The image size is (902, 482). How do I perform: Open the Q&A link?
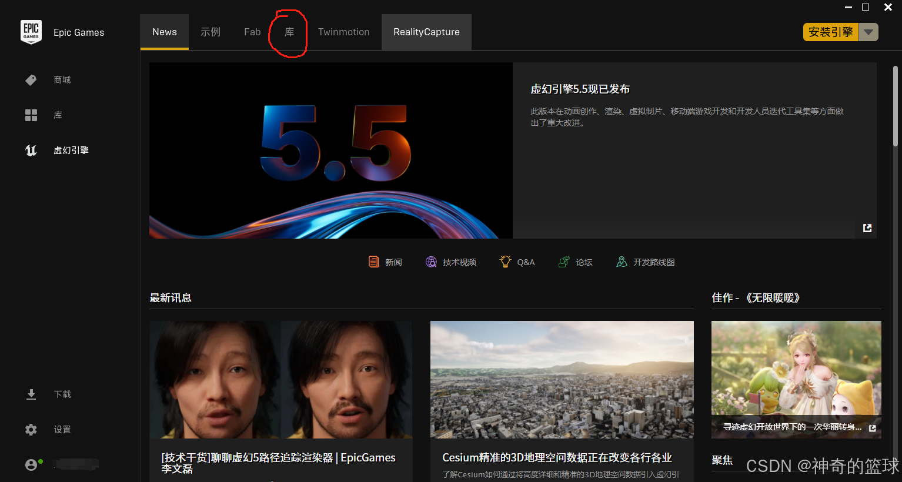tap(526, 262)
